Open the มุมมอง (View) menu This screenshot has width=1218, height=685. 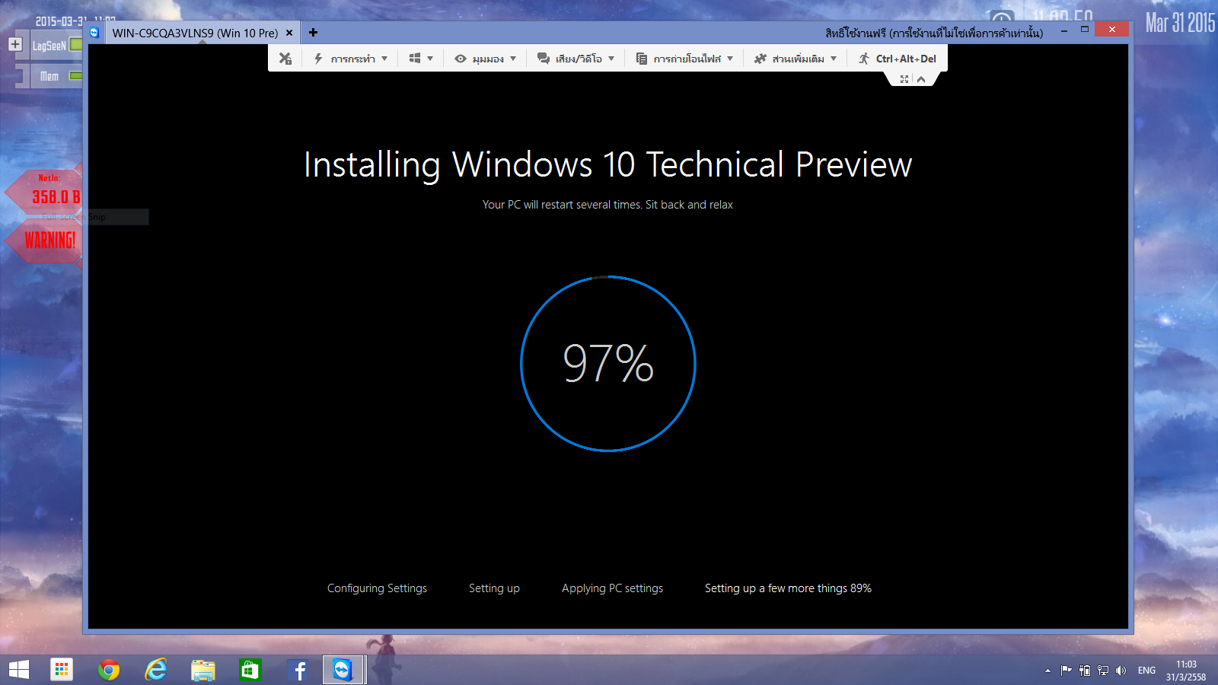(x=486, y=59)
